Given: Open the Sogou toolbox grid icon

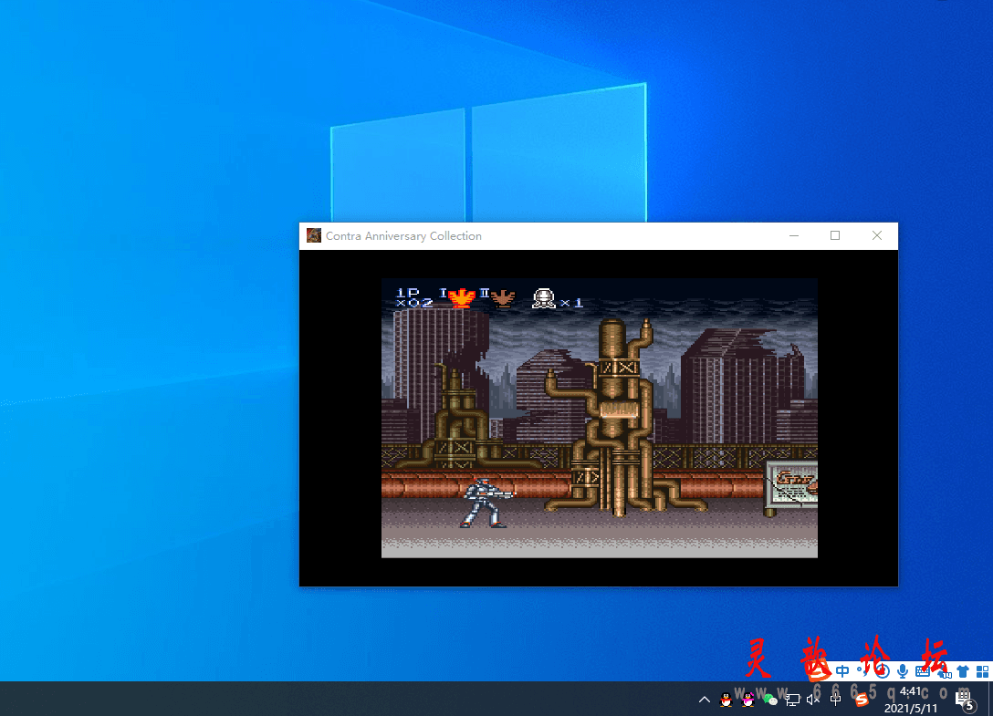Looking at the screenshot, I should tap(983, 671).
